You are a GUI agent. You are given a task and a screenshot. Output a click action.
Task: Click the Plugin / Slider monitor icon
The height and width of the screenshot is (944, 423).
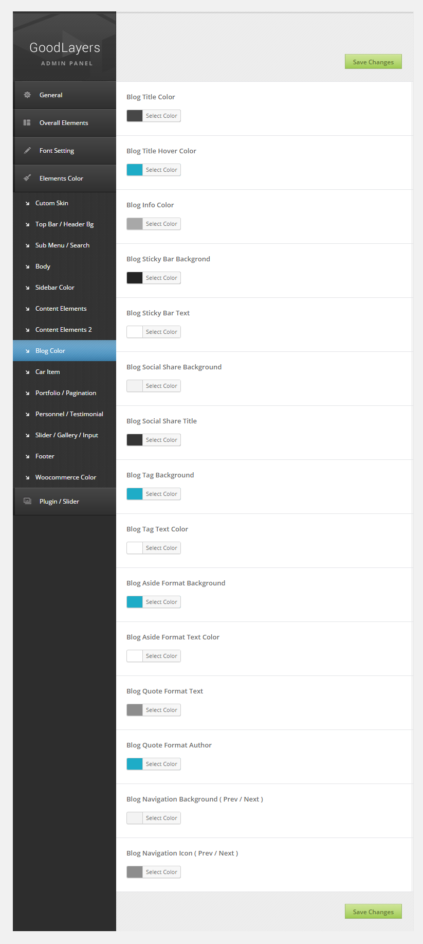[x=27, y=501]
